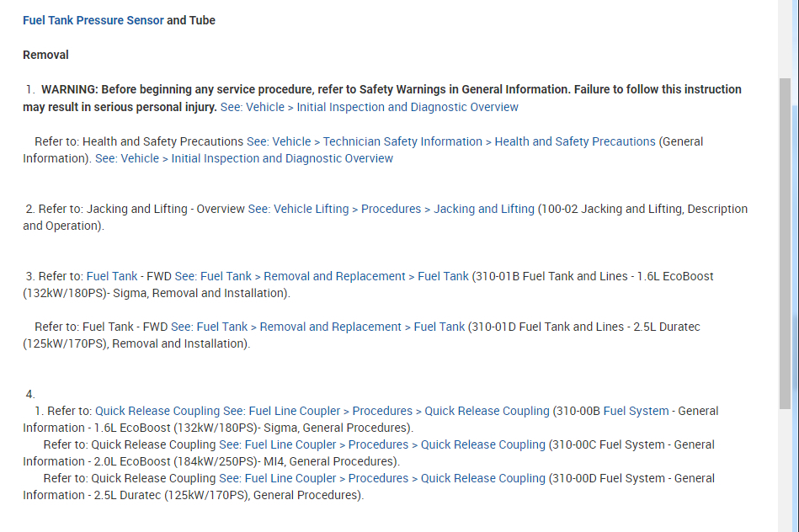This screenshot has width=799, height=532.
Task: Open Initial Inspection link after '(General Information).'
Action: (x=244, y=158)
